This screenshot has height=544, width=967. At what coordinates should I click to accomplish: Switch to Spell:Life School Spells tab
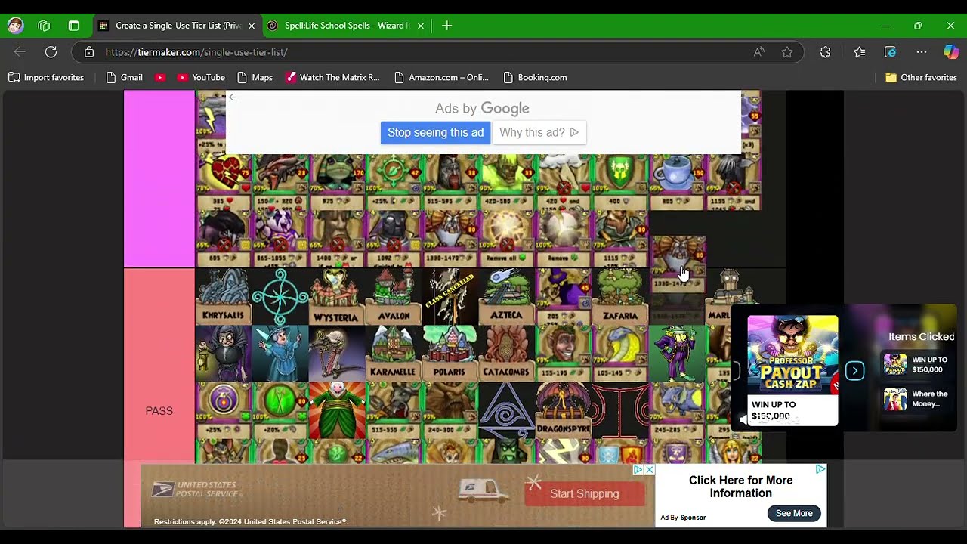[x=348, y=26]
